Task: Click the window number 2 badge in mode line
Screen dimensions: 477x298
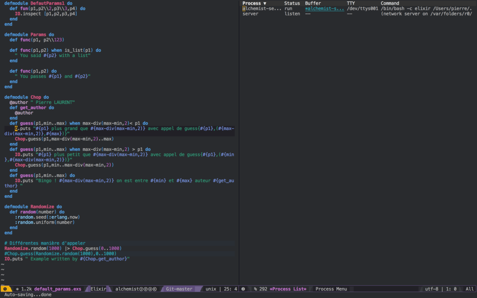Action: click(243, 289)
